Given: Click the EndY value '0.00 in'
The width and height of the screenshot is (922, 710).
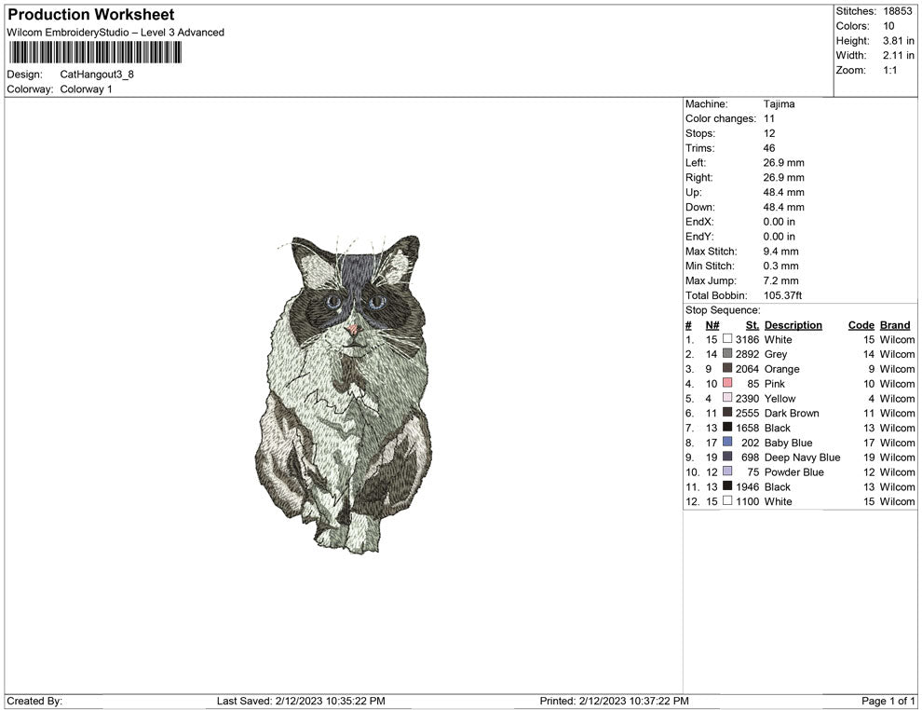Looking at the screenshot, I should [x=780, y=237].
